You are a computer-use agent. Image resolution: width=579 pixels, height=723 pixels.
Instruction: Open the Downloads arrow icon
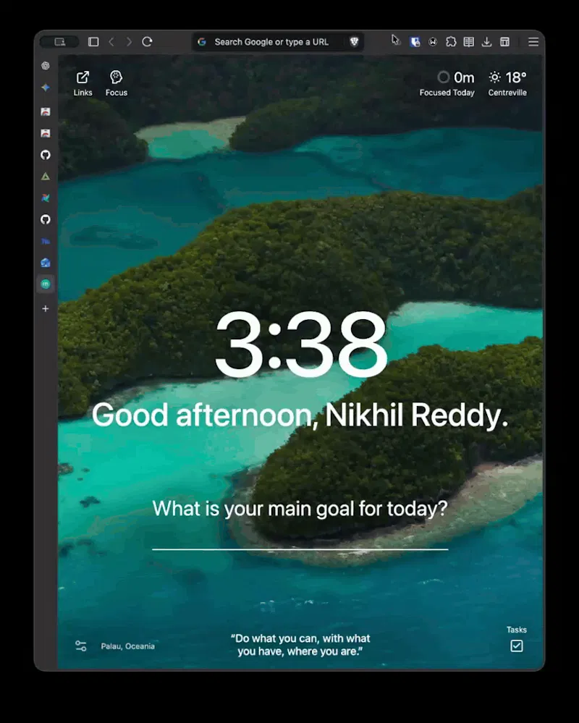[x=487, y=42]
